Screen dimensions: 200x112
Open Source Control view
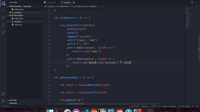[3, 18]
